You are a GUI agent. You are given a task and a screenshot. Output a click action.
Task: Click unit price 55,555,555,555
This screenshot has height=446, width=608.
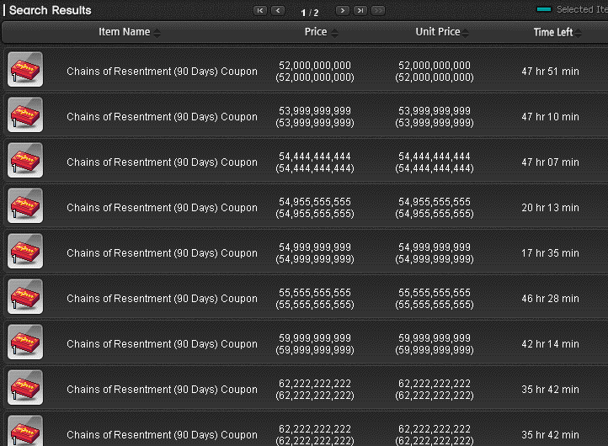(x=435, y=299)
